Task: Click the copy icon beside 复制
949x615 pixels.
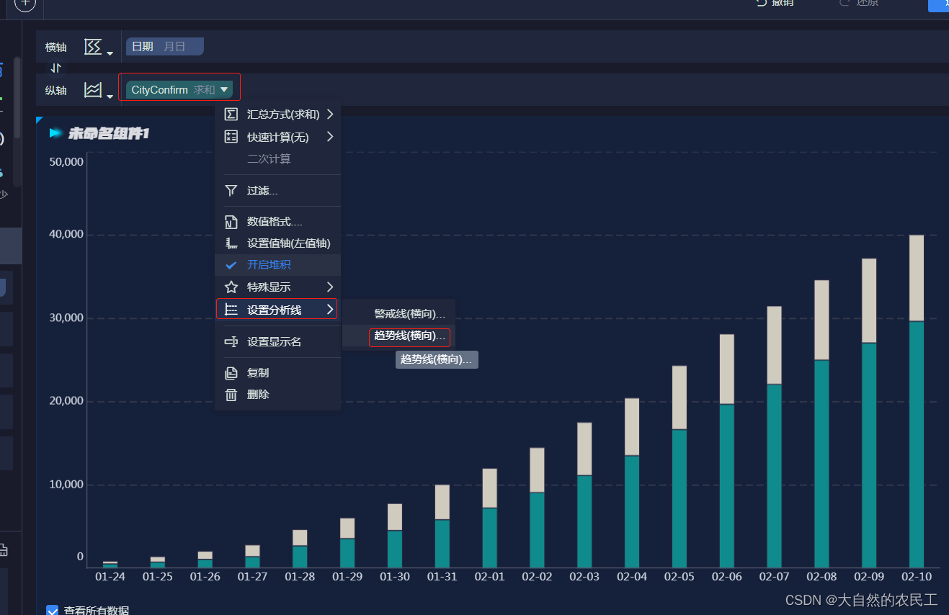Action: point(231,373)
